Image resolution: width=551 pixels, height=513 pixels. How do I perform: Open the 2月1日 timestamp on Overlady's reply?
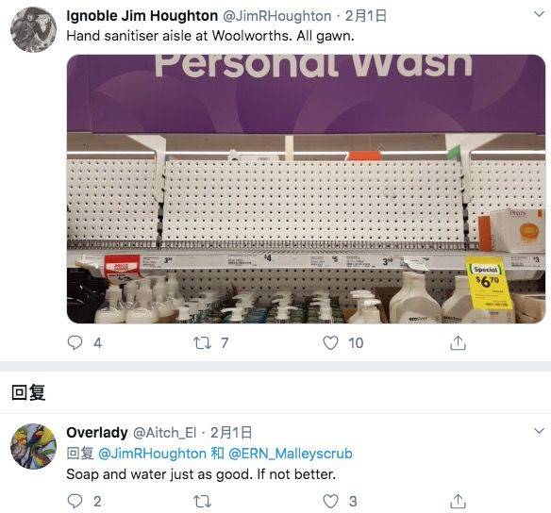pyautogui.click(x=231, y=433)
